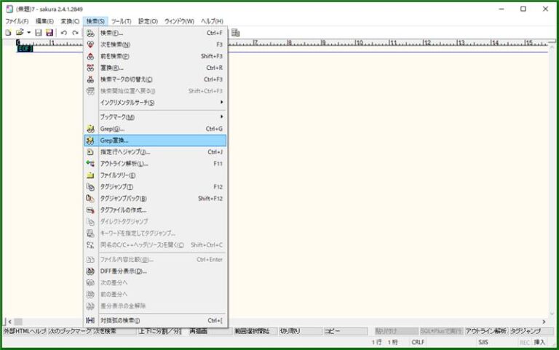This screenshot has width=559, height=350.
Task: Click the icon beside 対括弧の検索
Action: coord(90,320)
